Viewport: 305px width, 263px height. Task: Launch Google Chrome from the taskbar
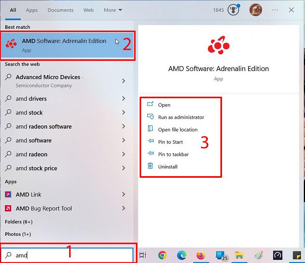[162, 255]
